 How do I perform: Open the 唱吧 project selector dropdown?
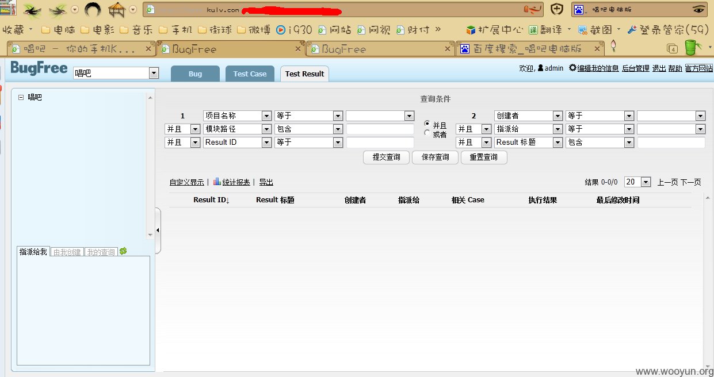(x=154, y=73)
